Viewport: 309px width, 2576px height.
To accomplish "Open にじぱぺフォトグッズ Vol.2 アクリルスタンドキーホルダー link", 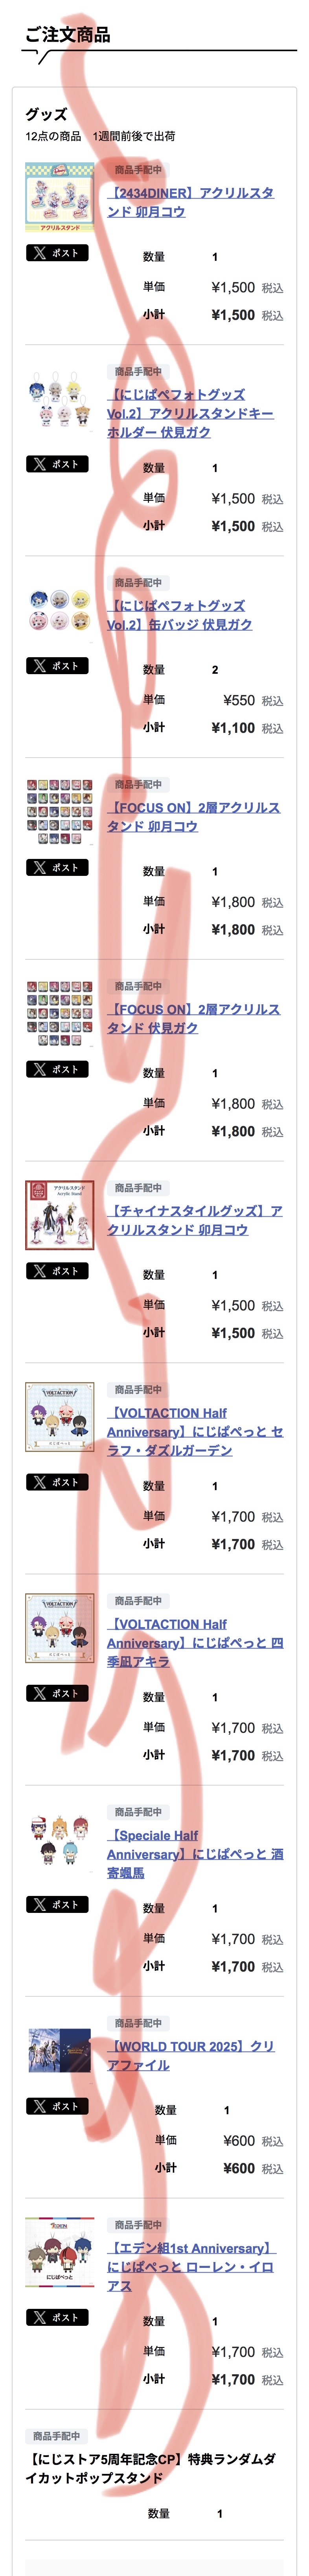I will [x=190, y=413].
